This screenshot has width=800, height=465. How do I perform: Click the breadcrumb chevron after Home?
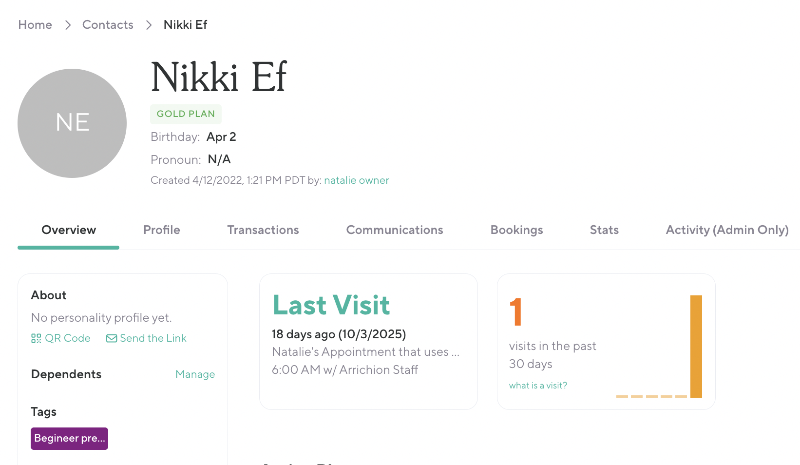pyautogui.click(x=68, y=25)
